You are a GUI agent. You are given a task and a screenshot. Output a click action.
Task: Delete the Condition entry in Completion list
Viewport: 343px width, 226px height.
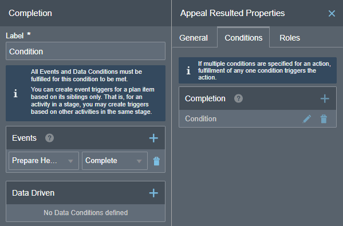pyautogui.click(x=324, y=119)
